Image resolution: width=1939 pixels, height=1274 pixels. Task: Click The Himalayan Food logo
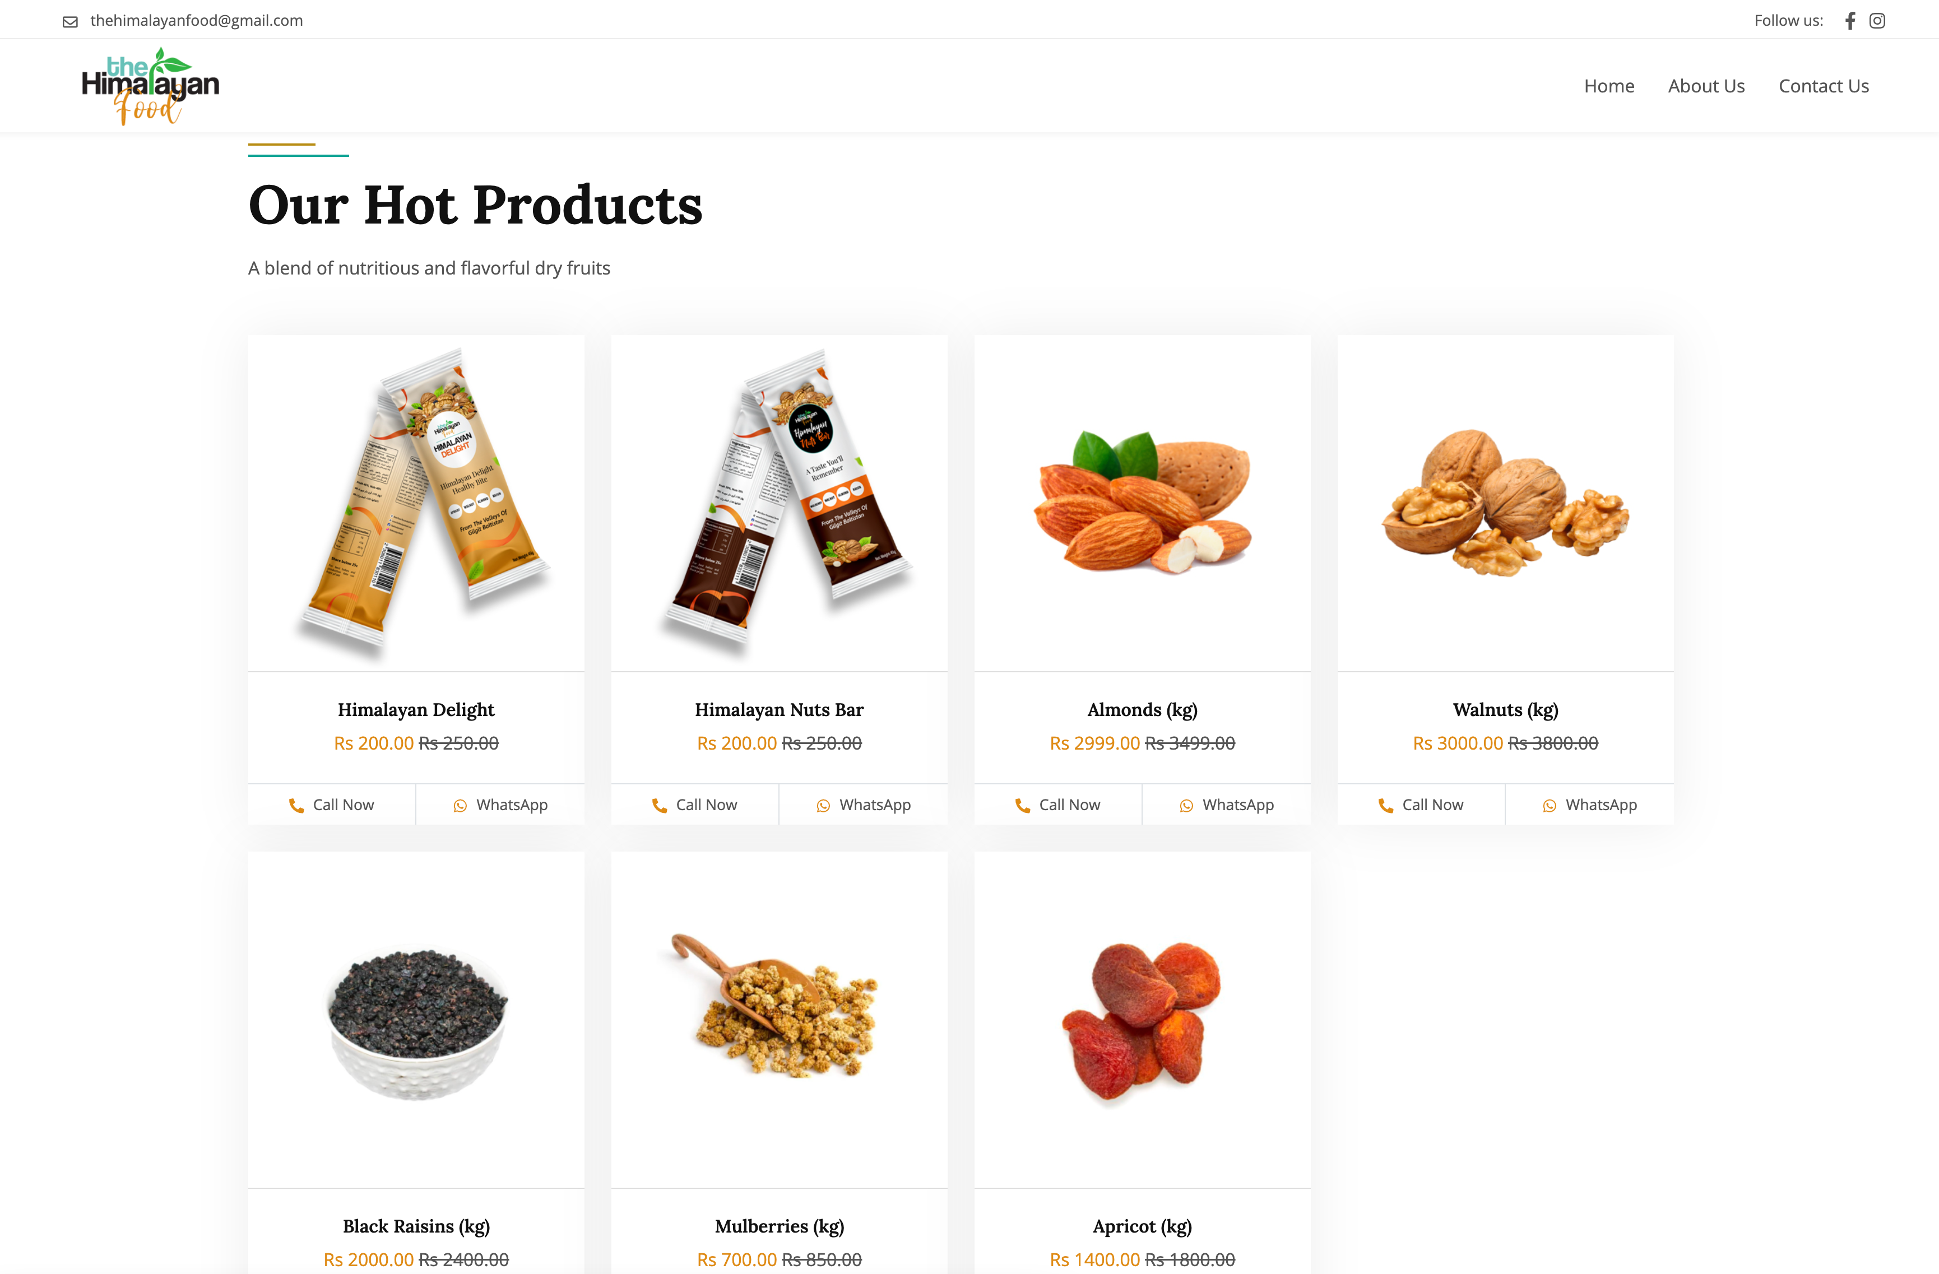pyautogui.click(x=151, y=86)
